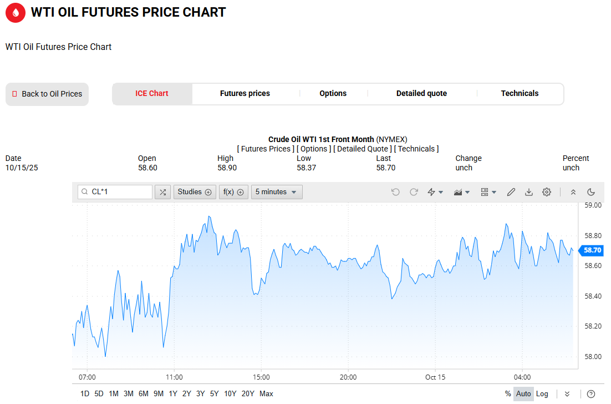Click the help question mark icon
The width and height of the screenshot is (611, 404).
click(591, 394)
